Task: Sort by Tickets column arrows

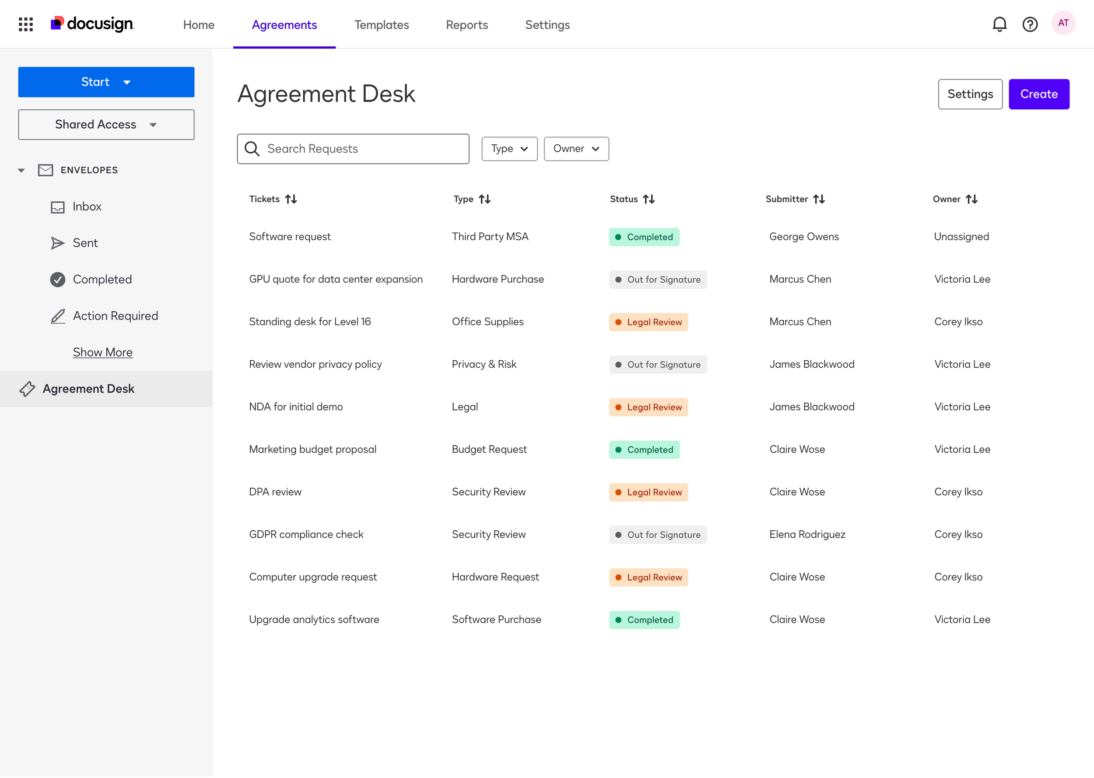Action: [x=291, y=199]
